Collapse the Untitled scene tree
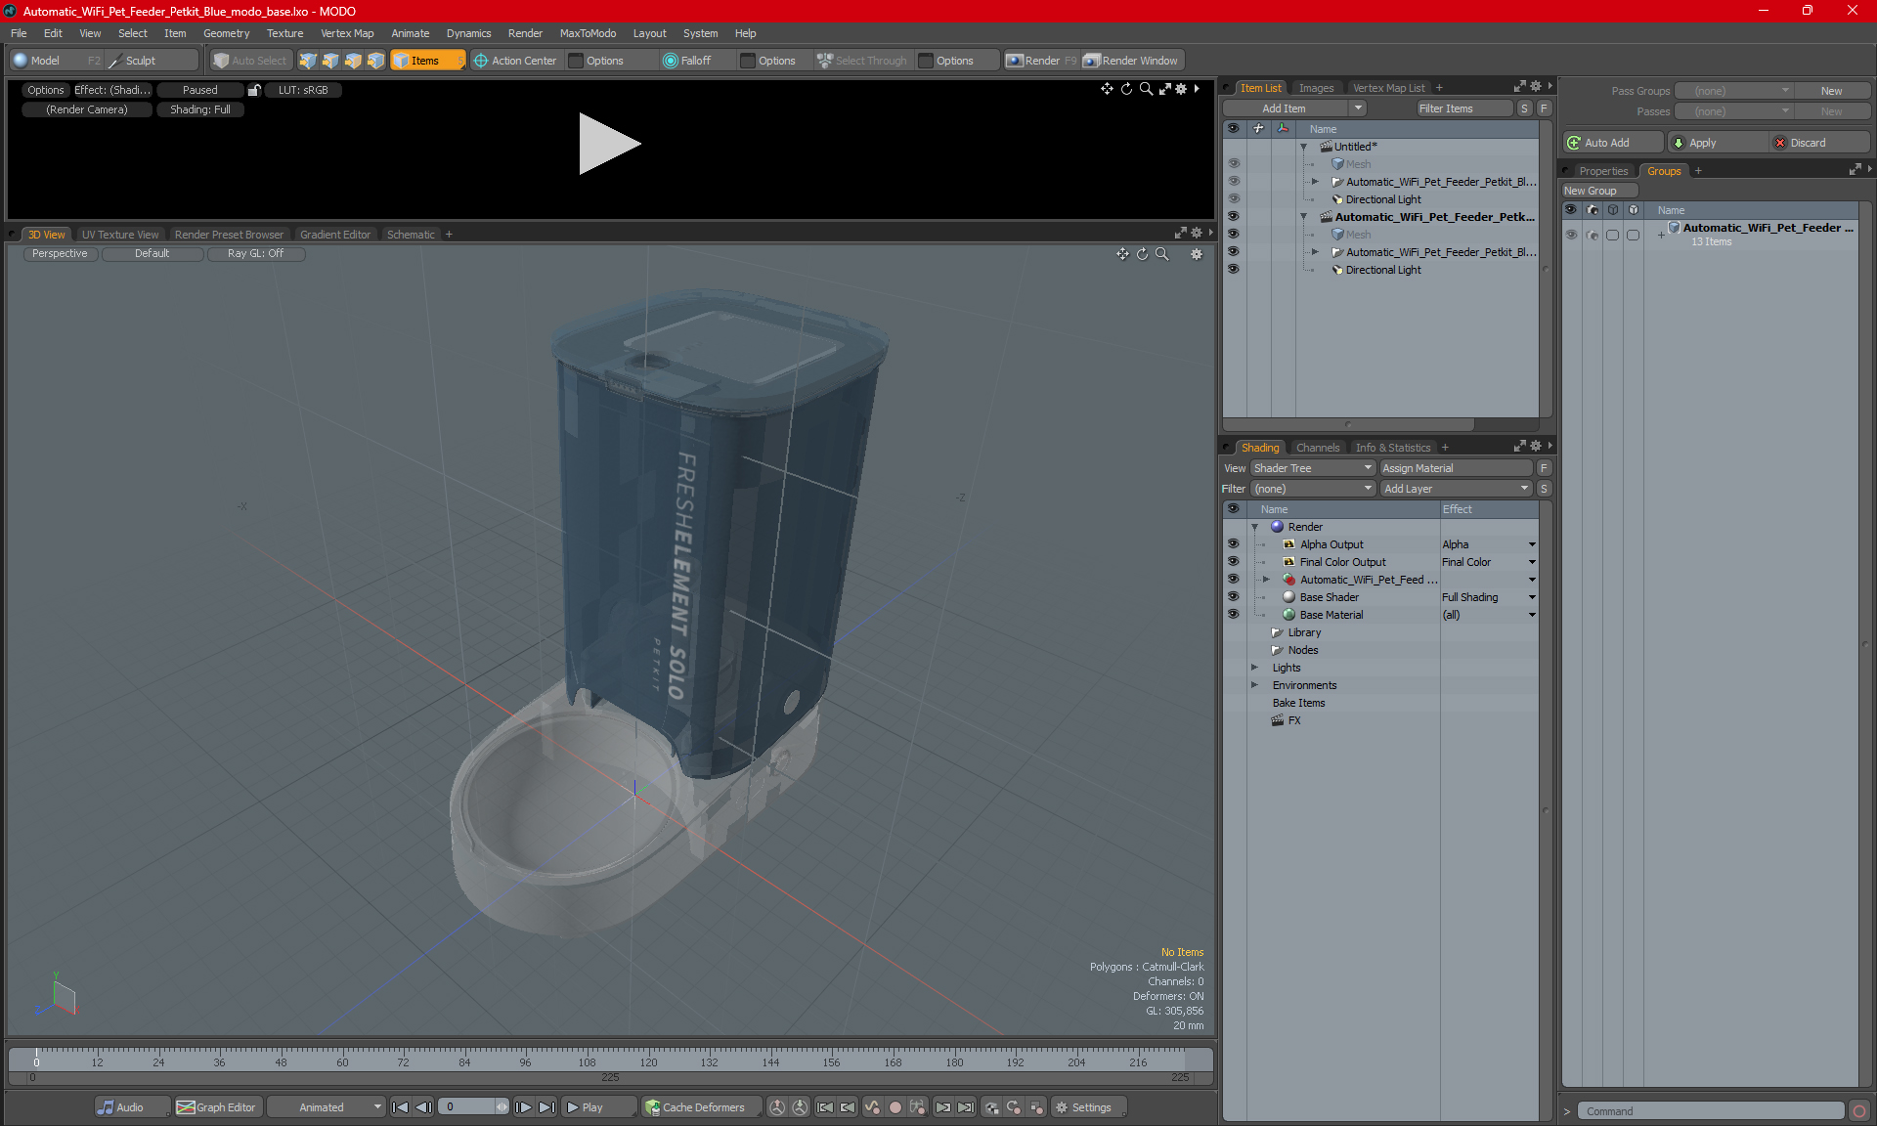 pos(1303,147)
